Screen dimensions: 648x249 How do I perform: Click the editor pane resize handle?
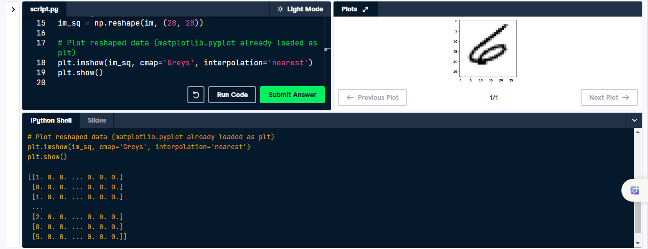click(x=327, y=49)
